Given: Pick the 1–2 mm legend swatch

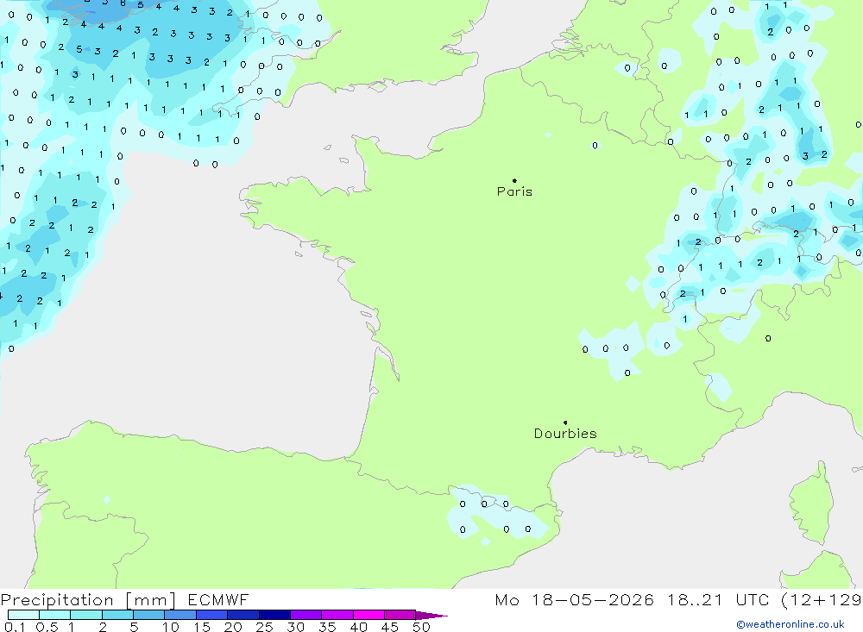Looking at the screenshot, I should (86, 615).
